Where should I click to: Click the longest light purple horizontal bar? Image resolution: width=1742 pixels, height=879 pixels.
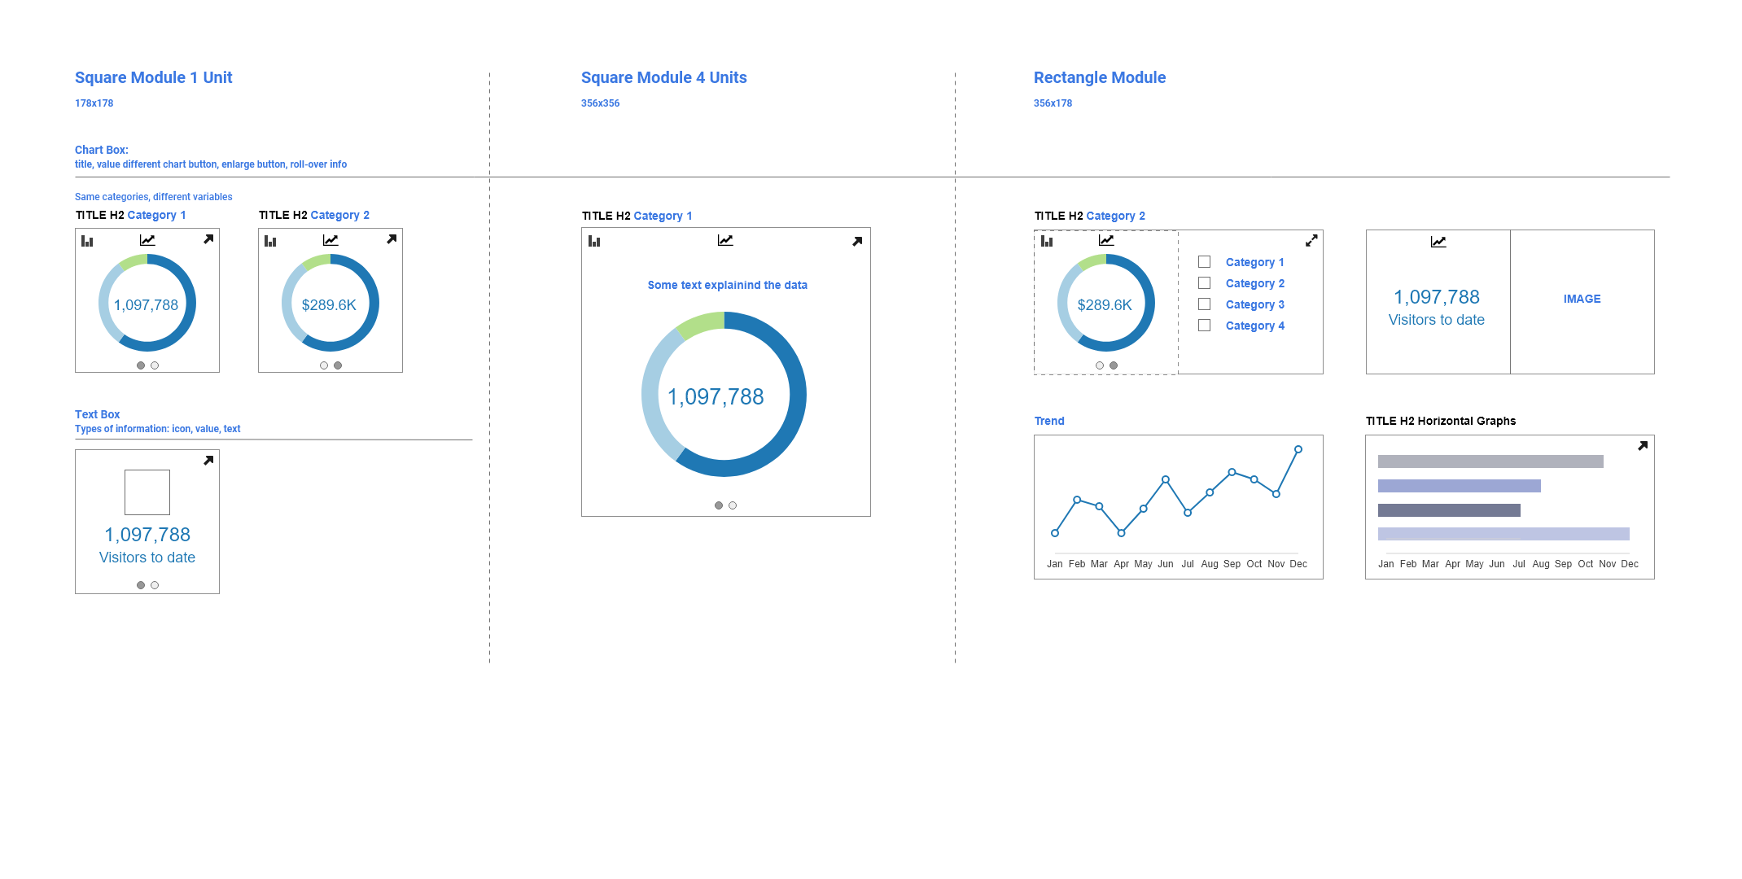pyautogui.click(x=1503, y=534)
